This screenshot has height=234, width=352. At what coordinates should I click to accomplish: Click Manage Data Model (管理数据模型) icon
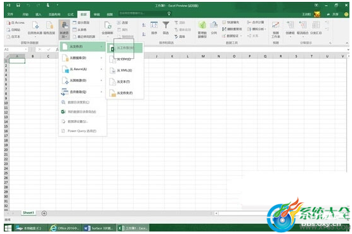point(202,29)
